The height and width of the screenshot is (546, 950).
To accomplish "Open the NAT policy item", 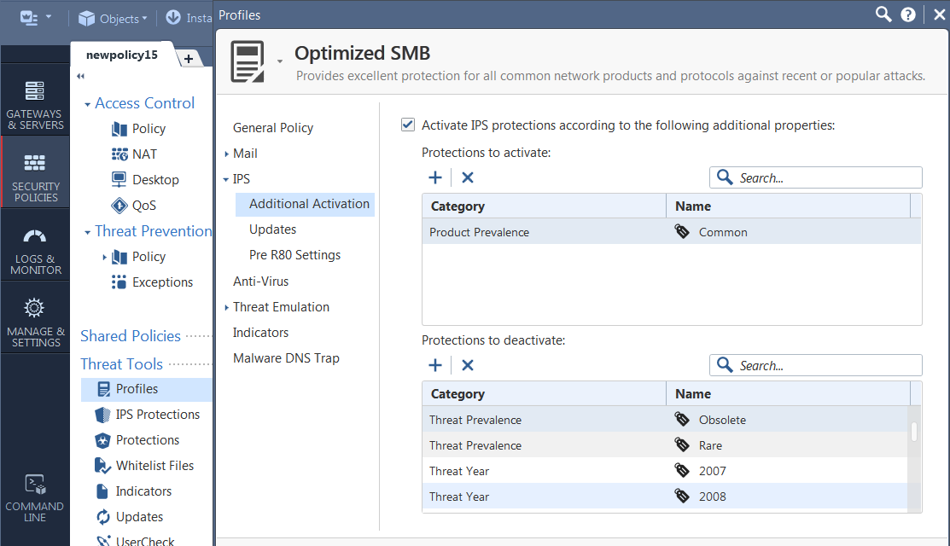I will [134, 154].
